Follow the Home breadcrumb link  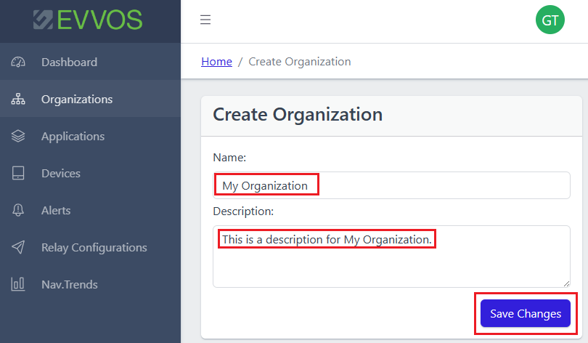tap(216, 62)
